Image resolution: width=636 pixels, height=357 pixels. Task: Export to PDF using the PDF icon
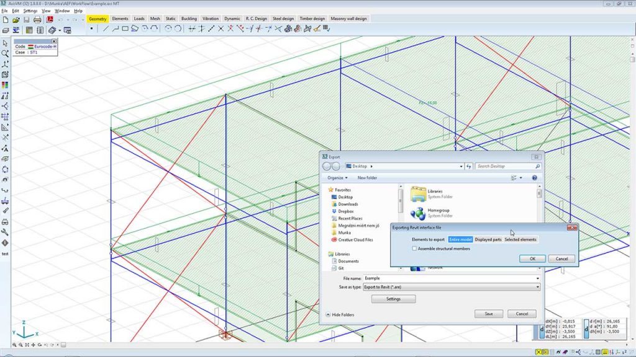(50, 19)
